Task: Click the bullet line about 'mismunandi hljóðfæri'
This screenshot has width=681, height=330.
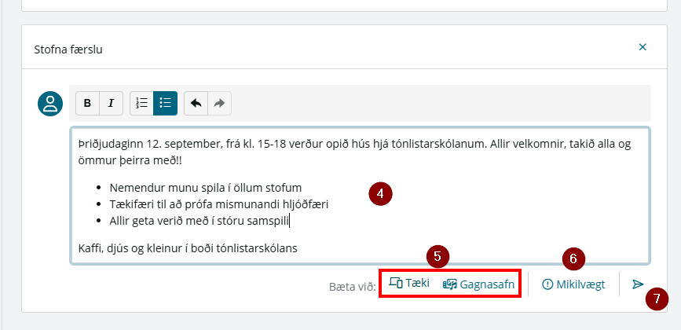Action: pyautogui.click(x=219, y=204)
